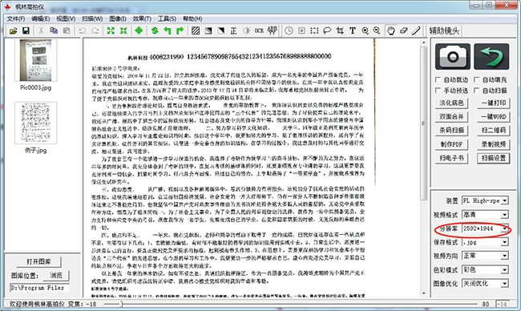The image size is (521, 311).
Task: Expand the 分辨率 resolution dropdown
Action: [504, 228]
